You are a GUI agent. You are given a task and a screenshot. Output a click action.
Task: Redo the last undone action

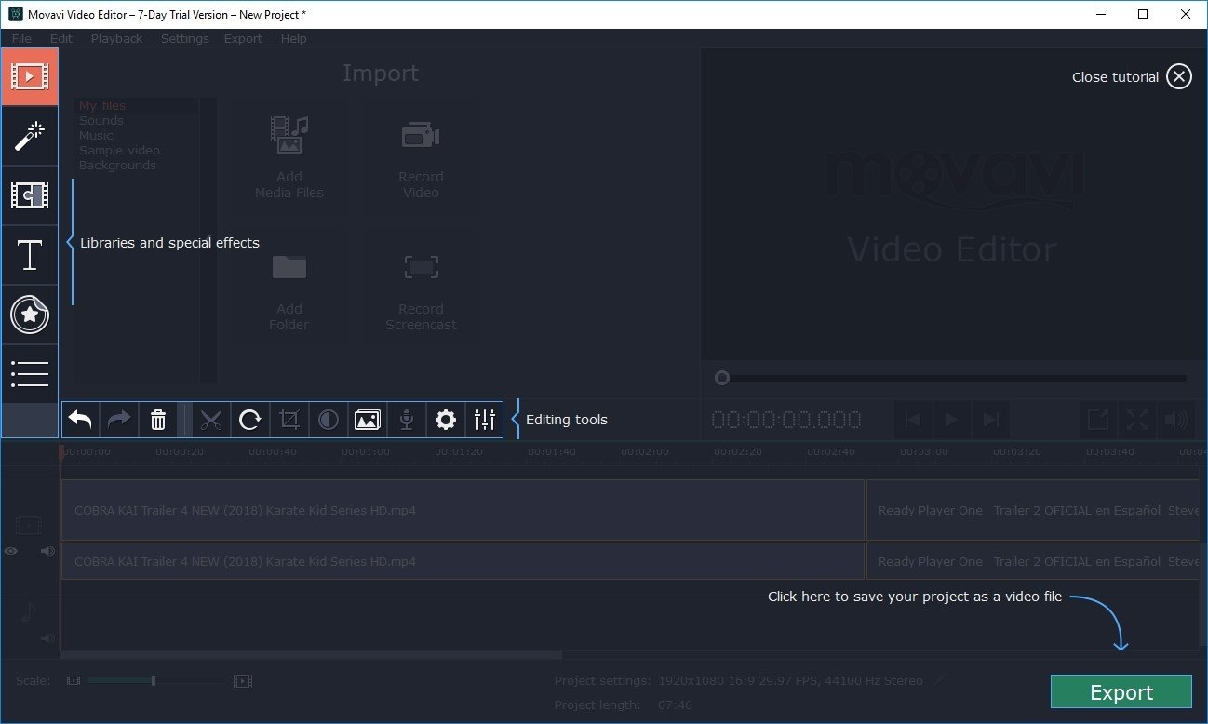point(119,420)
